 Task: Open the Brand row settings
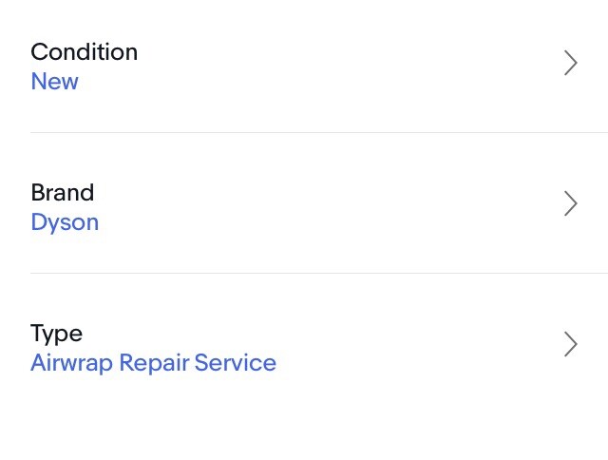304,207
